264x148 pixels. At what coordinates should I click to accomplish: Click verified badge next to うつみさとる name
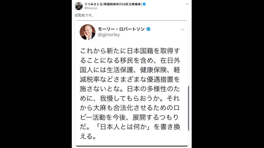144,4
